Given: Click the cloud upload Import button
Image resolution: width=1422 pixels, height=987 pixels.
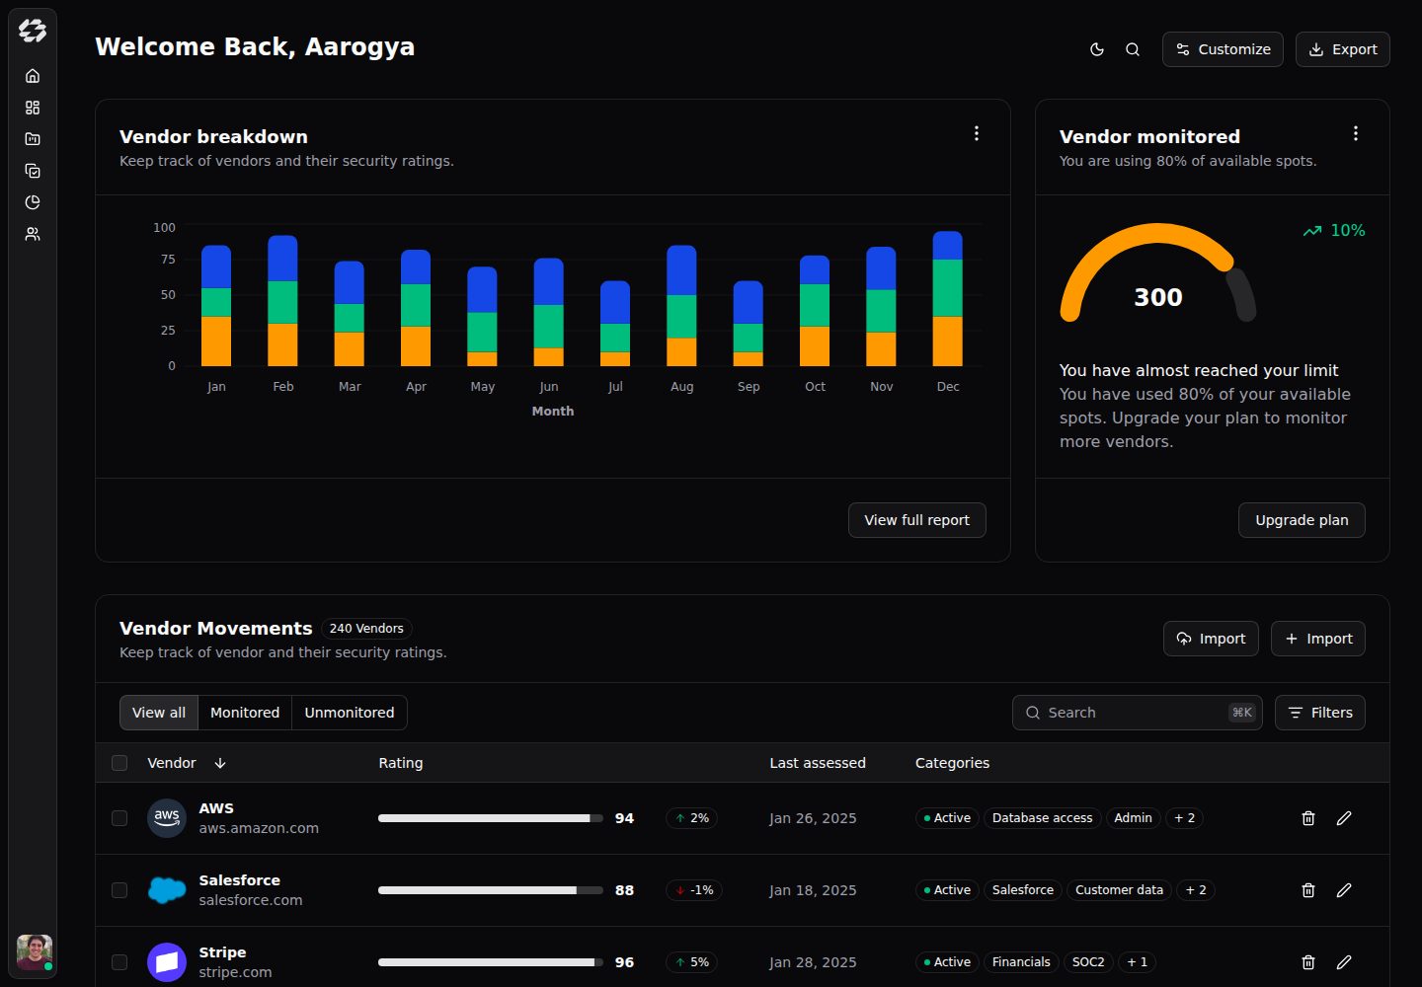Looking at the screenshot, I should click(1211, 639).
